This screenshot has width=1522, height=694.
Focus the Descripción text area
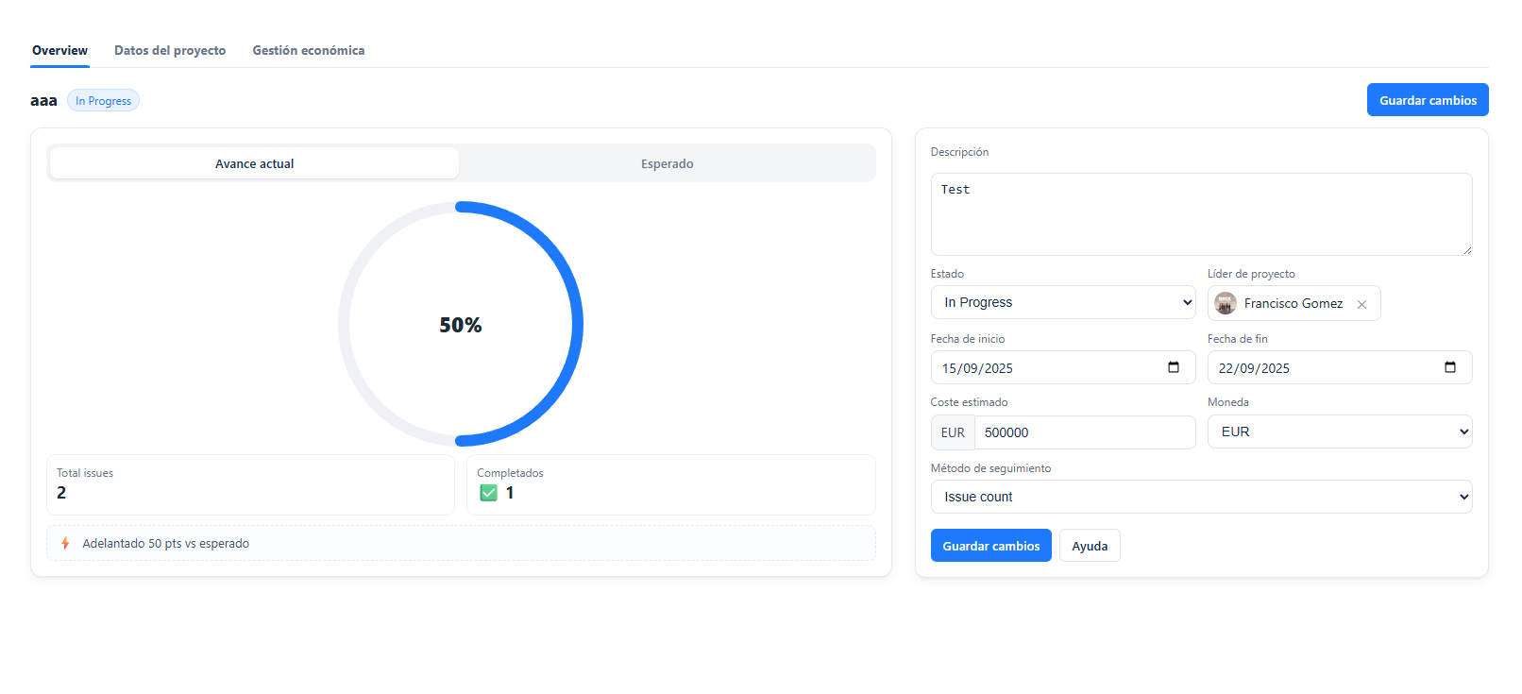click(1201, 214)
